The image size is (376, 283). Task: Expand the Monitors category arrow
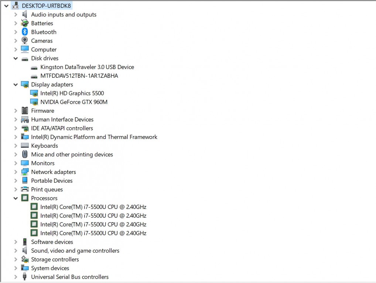tap(16, 163)
